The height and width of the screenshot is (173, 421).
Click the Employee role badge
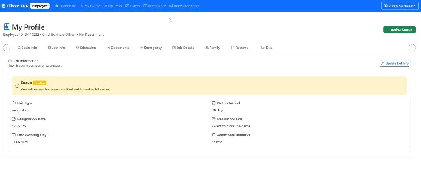pyautogui.click(x=40, y=6)
